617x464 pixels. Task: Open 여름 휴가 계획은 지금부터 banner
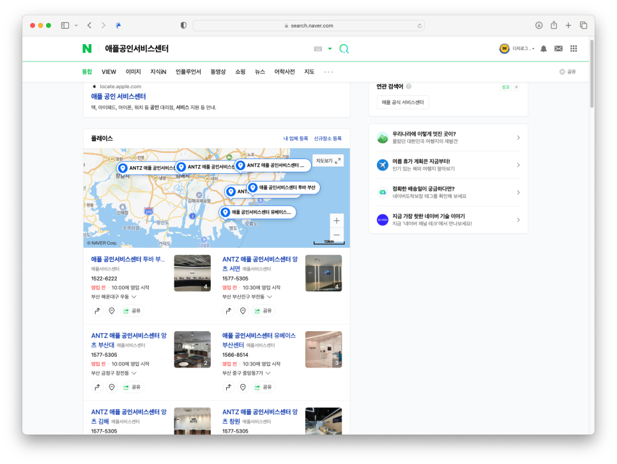pyautogui.click(x=448, y=165)
